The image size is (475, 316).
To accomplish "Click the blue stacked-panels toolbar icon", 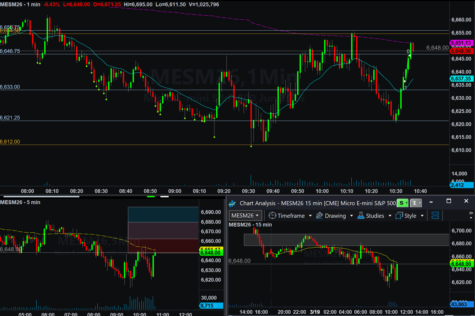I will point(435,216).
